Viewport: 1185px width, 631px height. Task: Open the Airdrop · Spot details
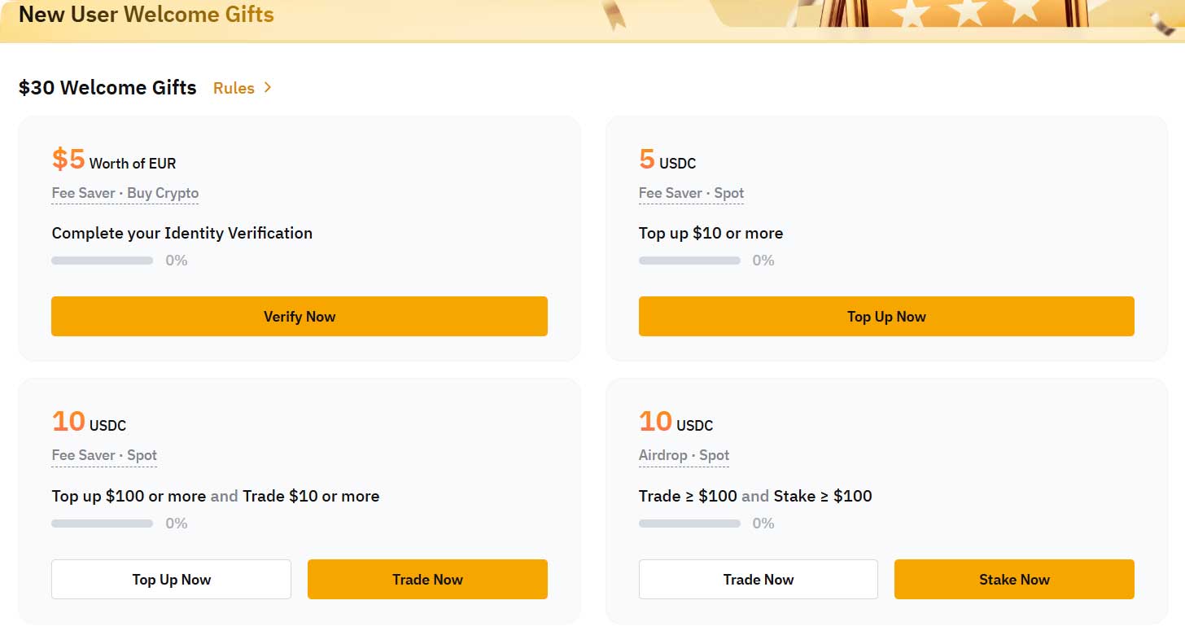[x=684, y=455]
